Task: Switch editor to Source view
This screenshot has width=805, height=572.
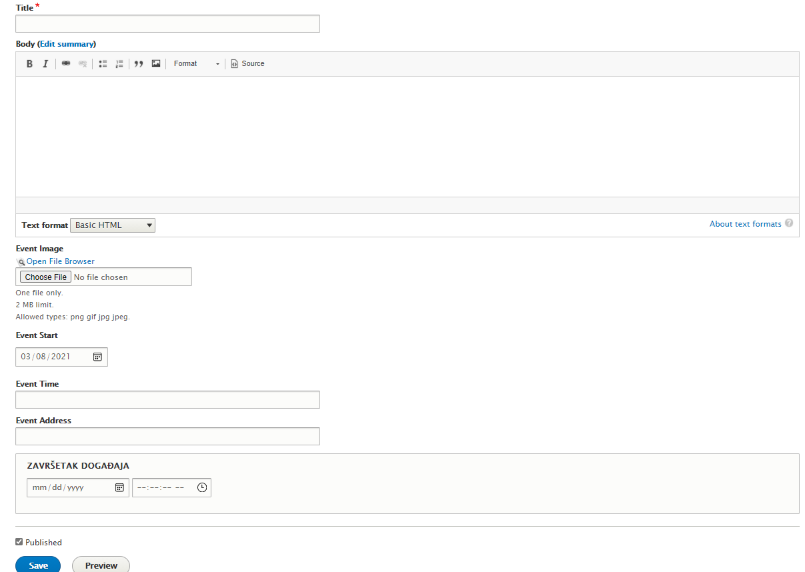Action: (x=247, y=64)
